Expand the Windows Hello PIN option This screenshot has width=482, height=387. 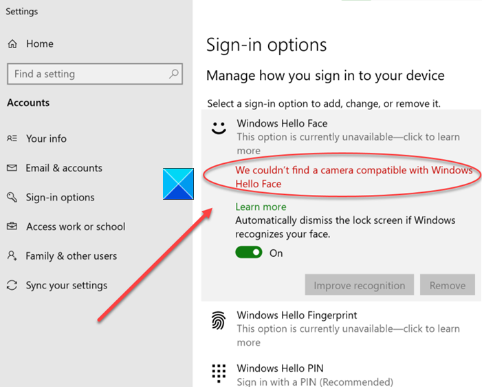pyautogui.click(x=341, y=373)
